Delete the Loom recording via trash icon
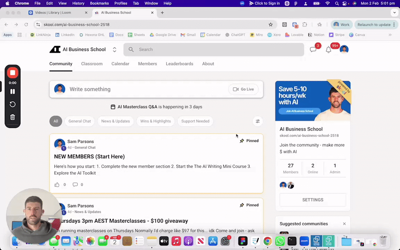 pyautogui.click(x=12, y=117)
